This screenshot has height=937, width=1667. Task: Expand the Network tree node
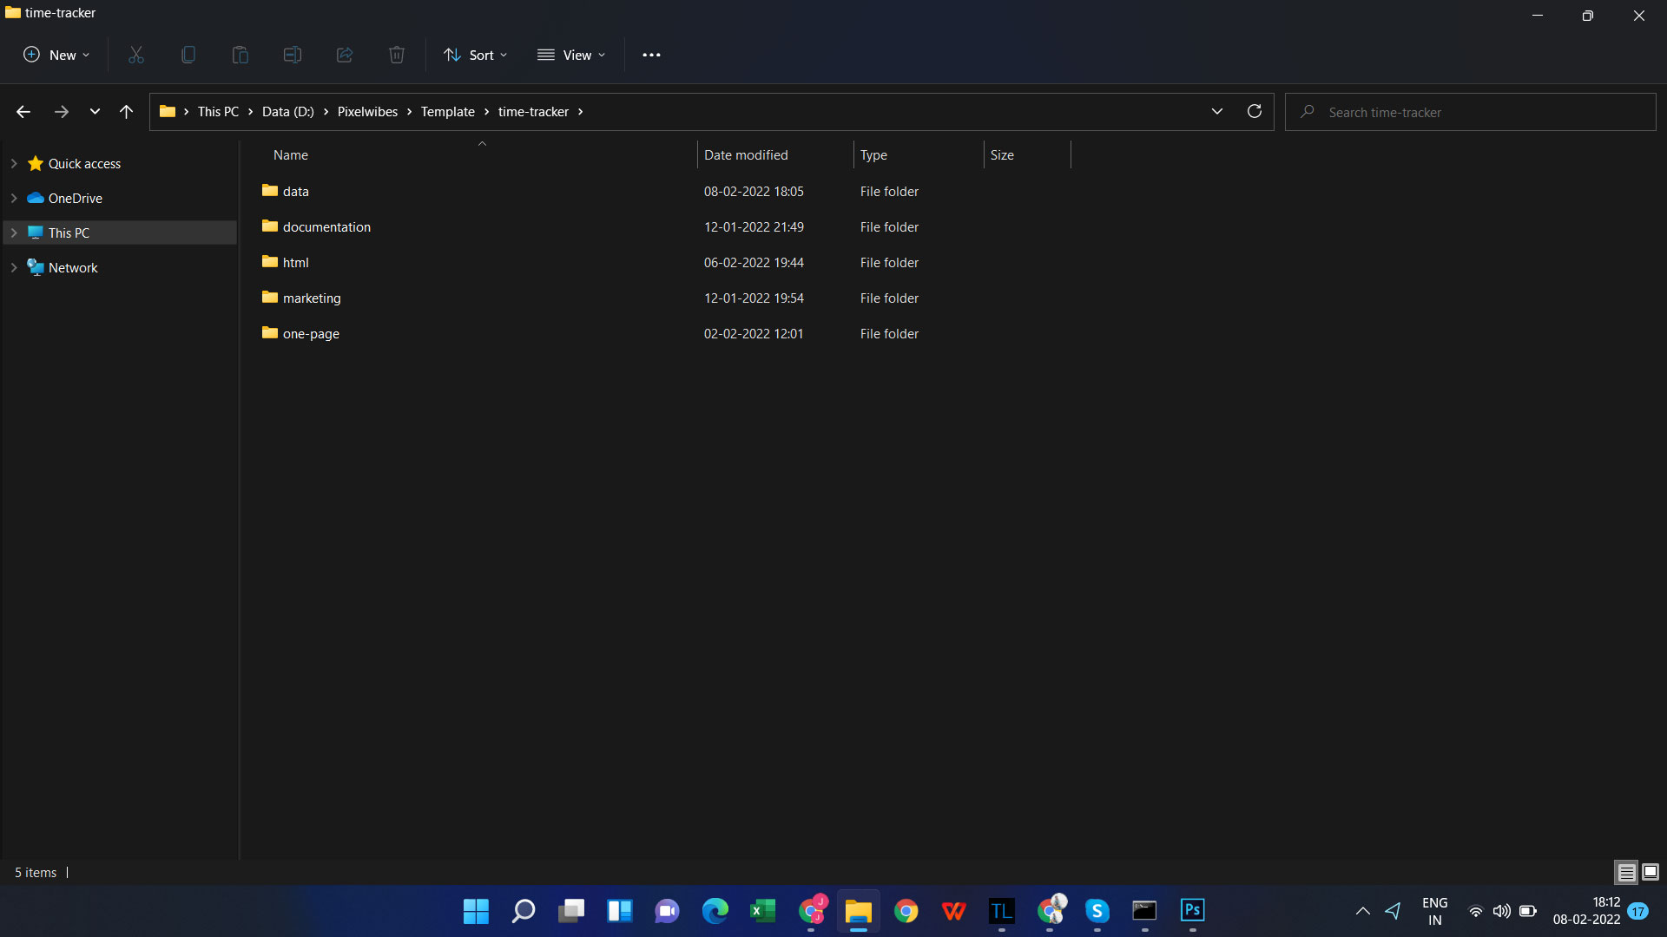click(x=14, y=267)
